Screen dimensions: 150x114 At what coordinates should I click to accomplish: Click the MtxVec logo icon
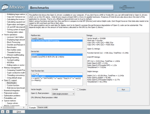(5, 7)
